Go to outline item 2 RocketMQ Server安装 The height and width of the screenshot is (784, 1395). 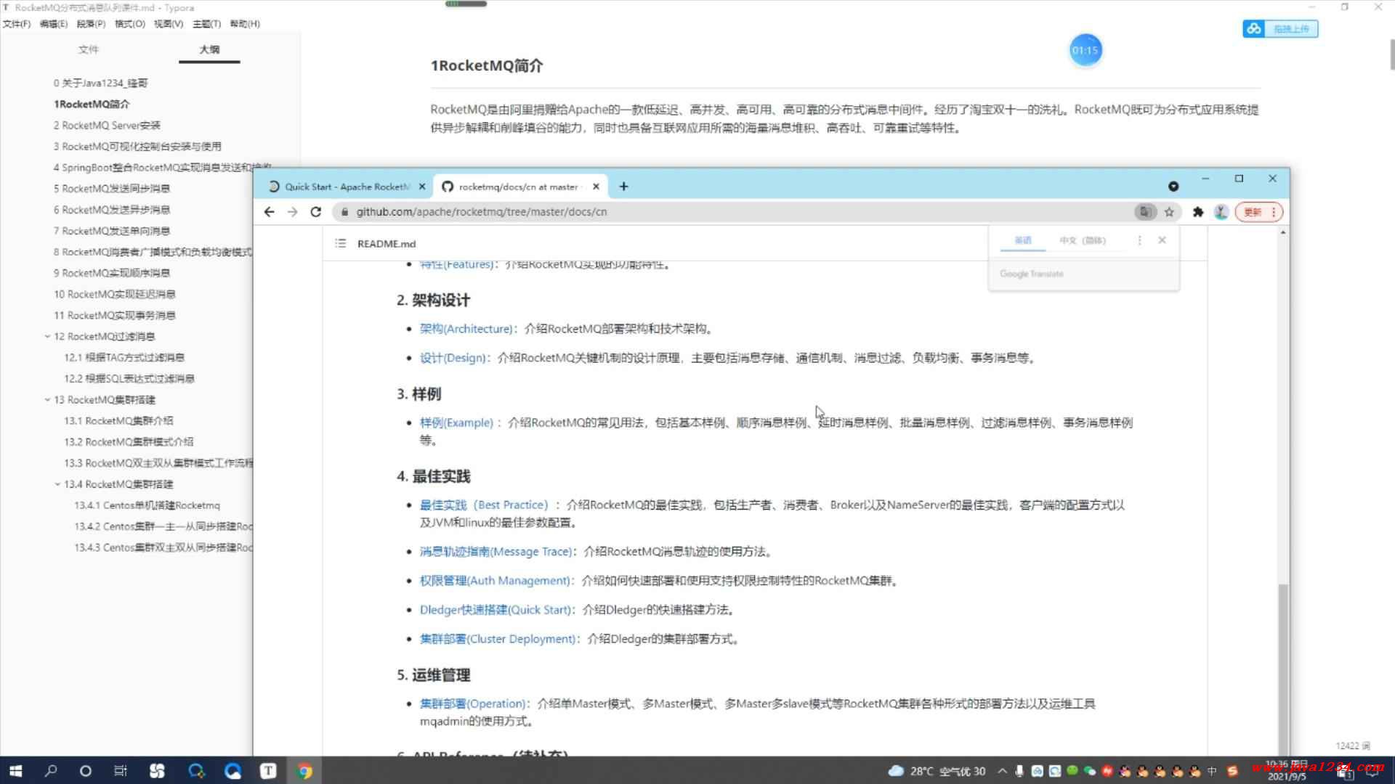click(x=107, y=126)
